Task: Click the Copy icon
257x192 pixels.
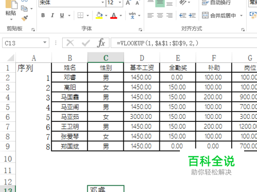Action: pyautogui.click(x=24, y=9)
